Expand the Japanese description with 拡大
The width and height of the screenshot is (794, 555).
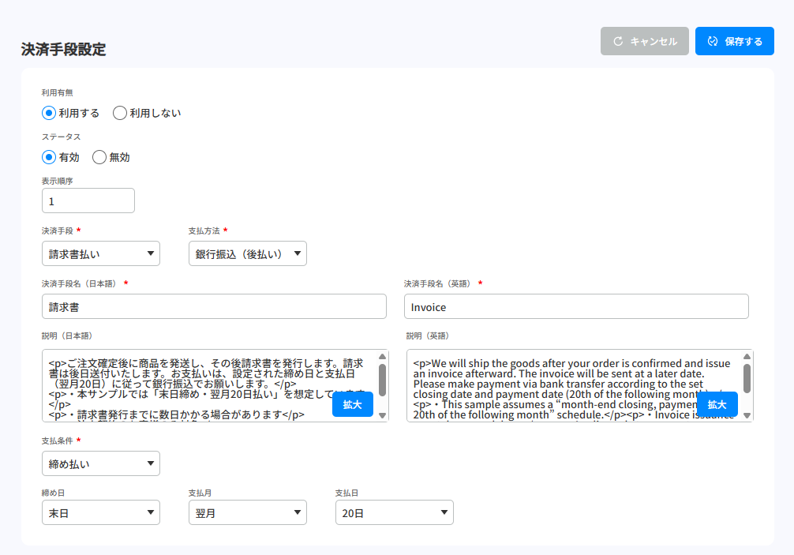352,404
